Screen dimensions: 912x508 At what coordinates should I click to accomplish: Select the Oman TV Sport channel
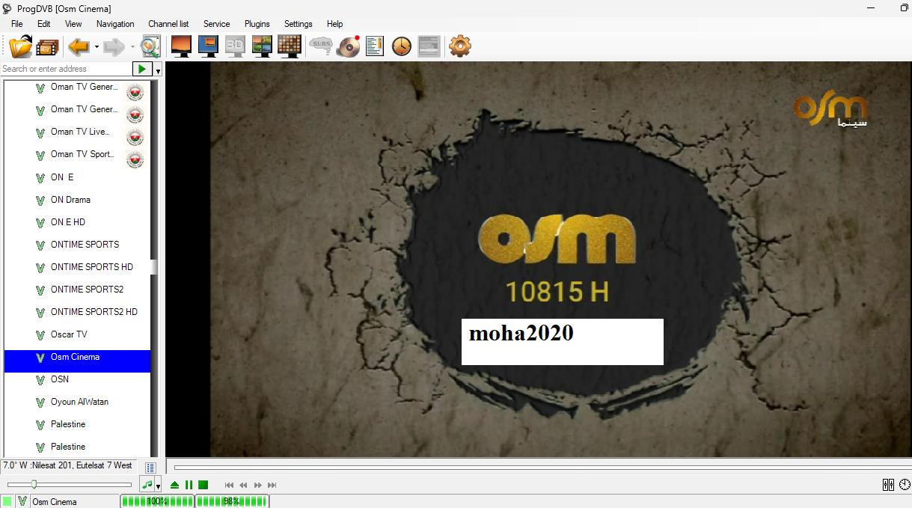coord(82,155)
